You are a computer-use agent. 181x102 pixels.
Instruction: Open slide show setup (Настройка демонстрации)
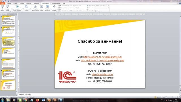pyautogui.click(x=36, y=8)
